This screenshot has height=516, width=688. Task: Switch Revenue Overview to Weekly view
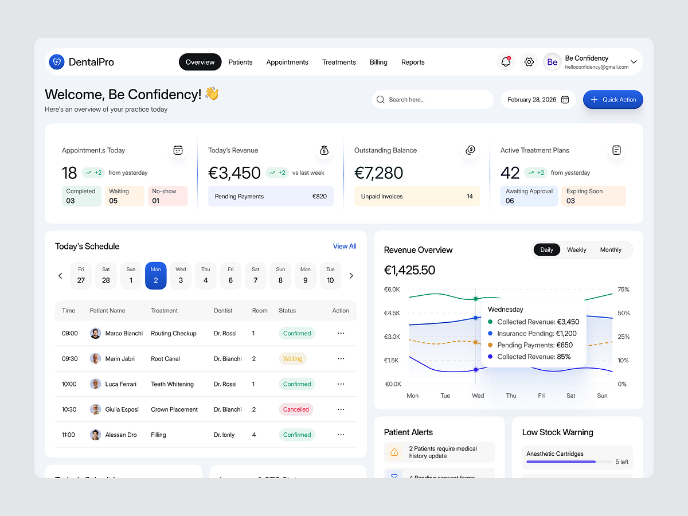(576, 249)
